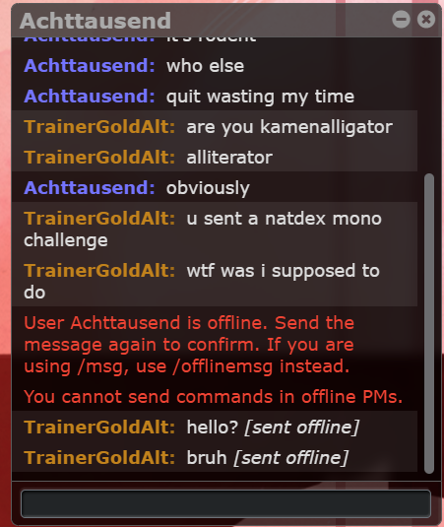Screen dimensions: 444x527
Task: Click TrainerGoldAlt name beside 'wtf was i supposed'
Action: coord(99,271)
